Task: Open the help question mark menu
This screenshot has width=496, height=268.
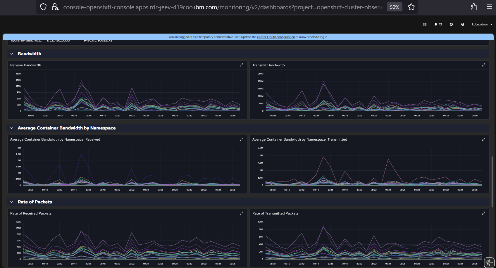Action: click(x=463, y=24)
